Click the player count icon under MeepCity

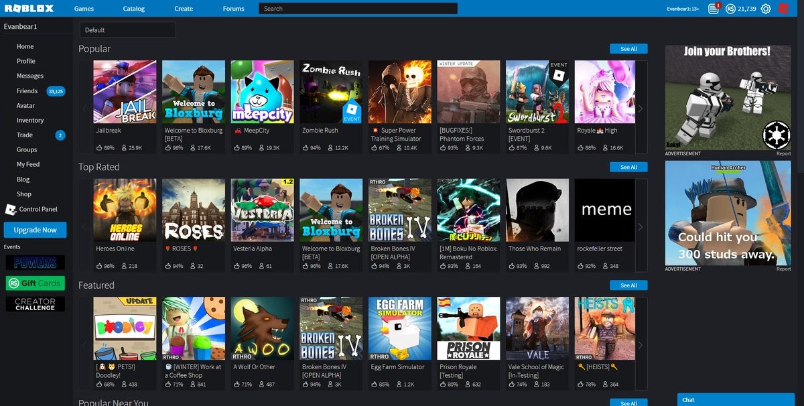(x=262, y=147)
